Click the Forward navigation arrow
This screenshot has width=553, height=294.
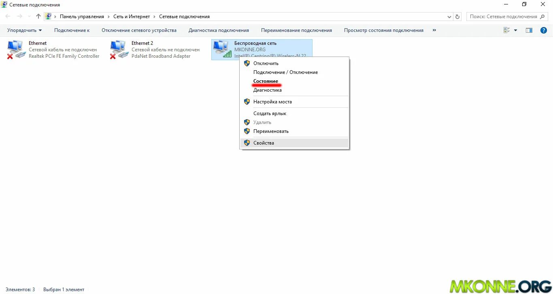click(x=19, y=17)
